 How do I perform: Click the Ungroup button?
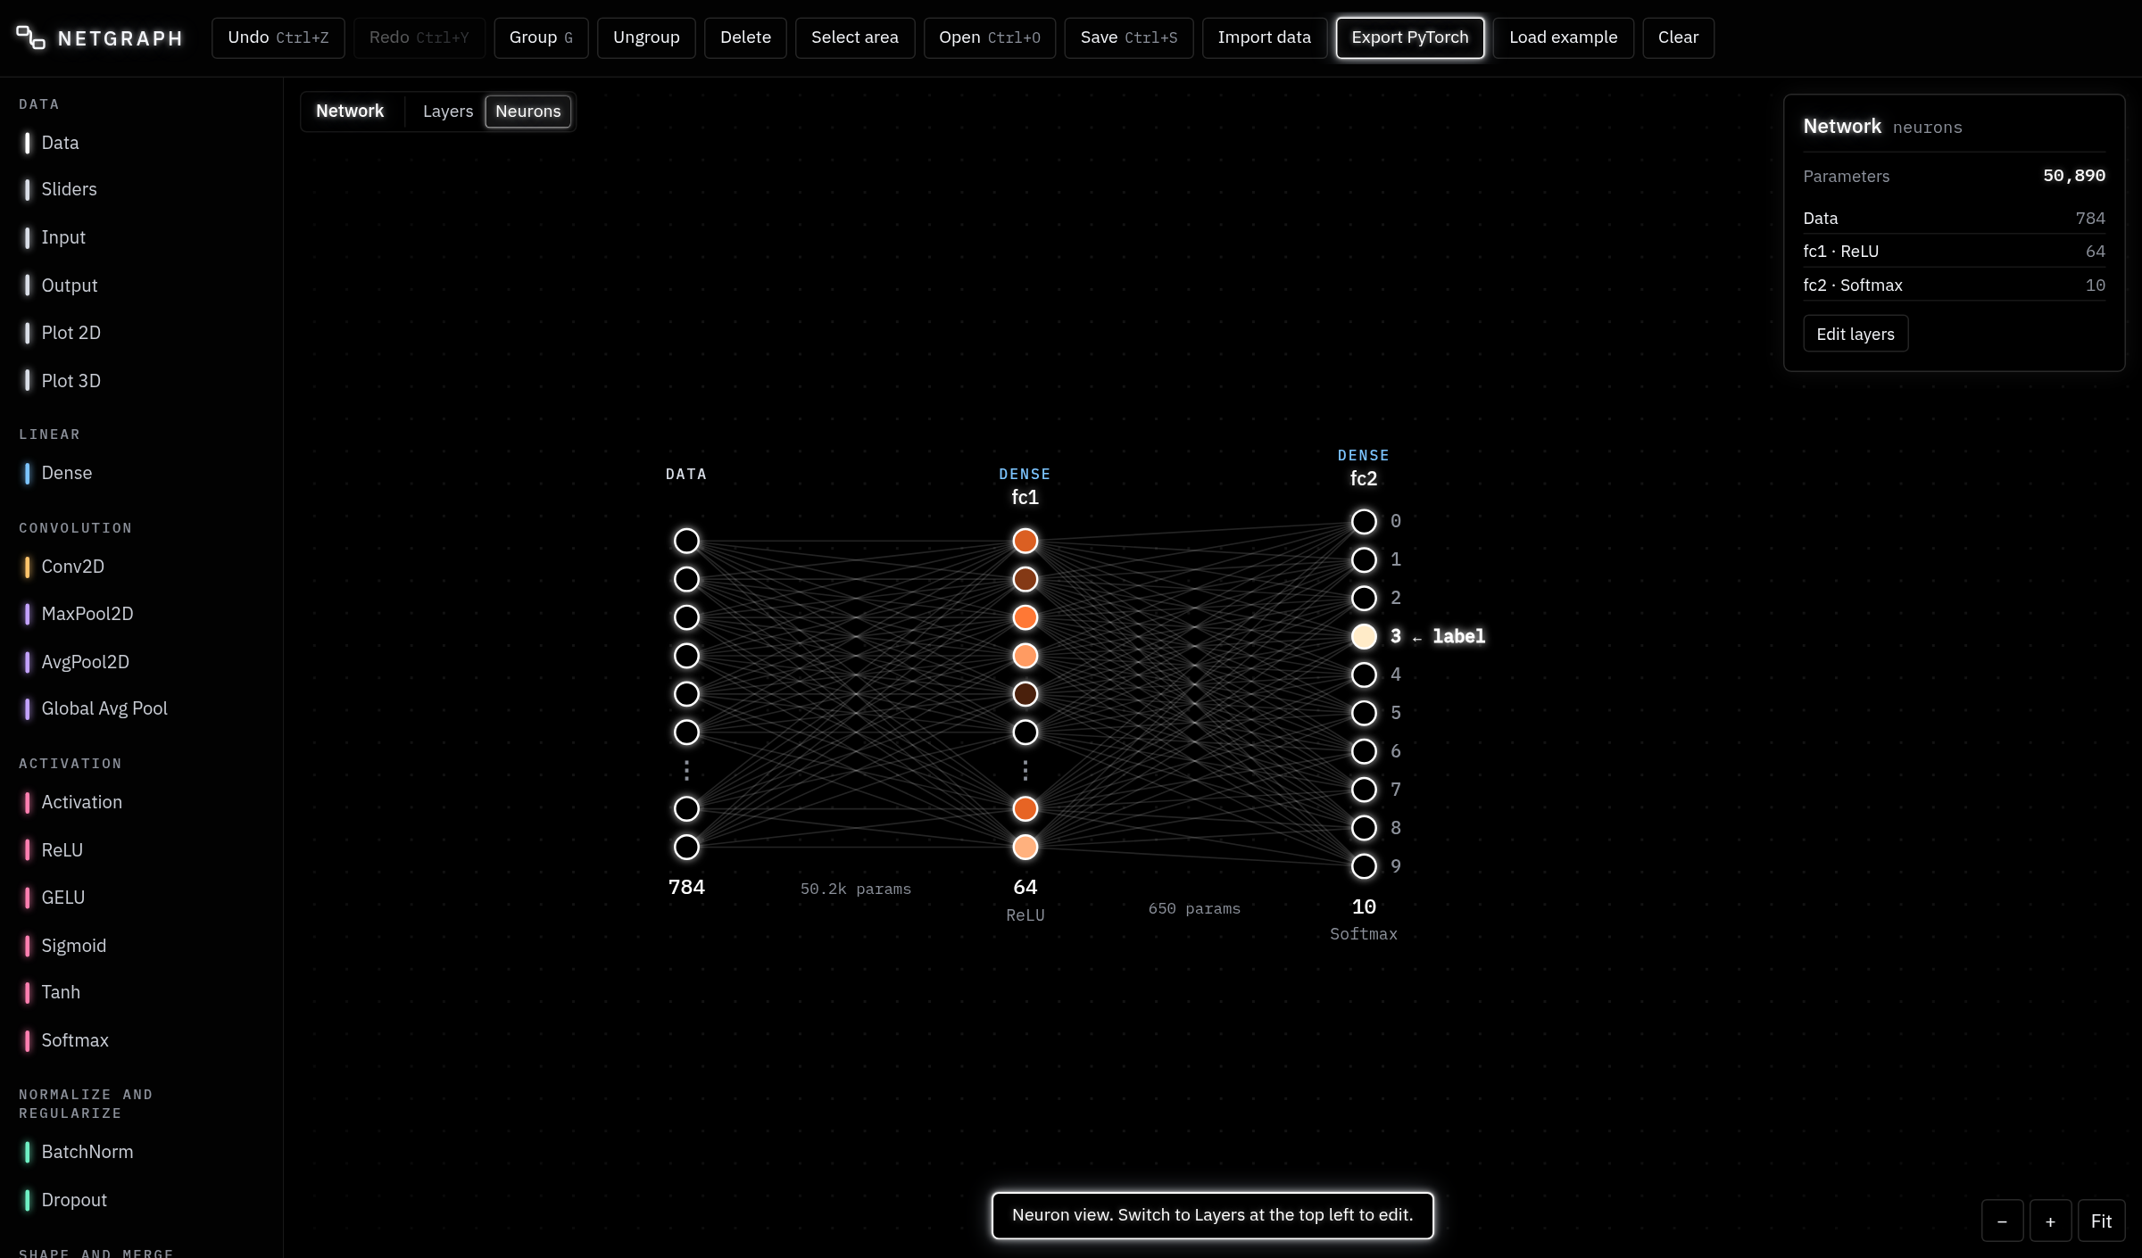[x=646, y=37]
